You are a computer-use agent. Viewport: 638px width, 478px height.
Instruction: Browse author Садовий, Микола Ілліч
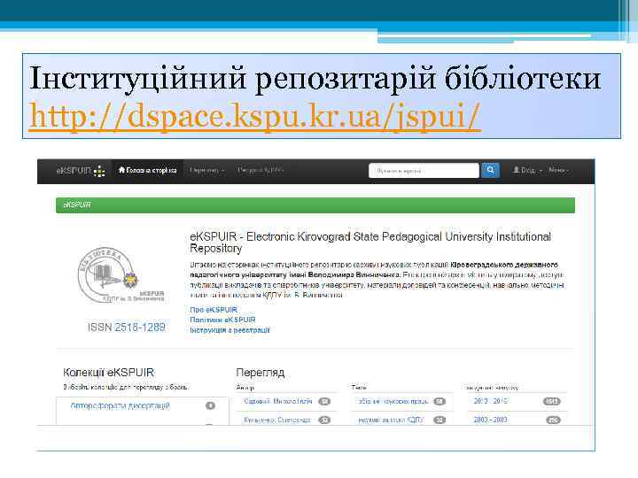278,401
